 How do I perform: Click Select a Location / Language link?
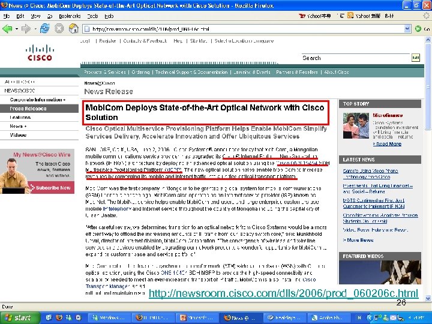244,41
